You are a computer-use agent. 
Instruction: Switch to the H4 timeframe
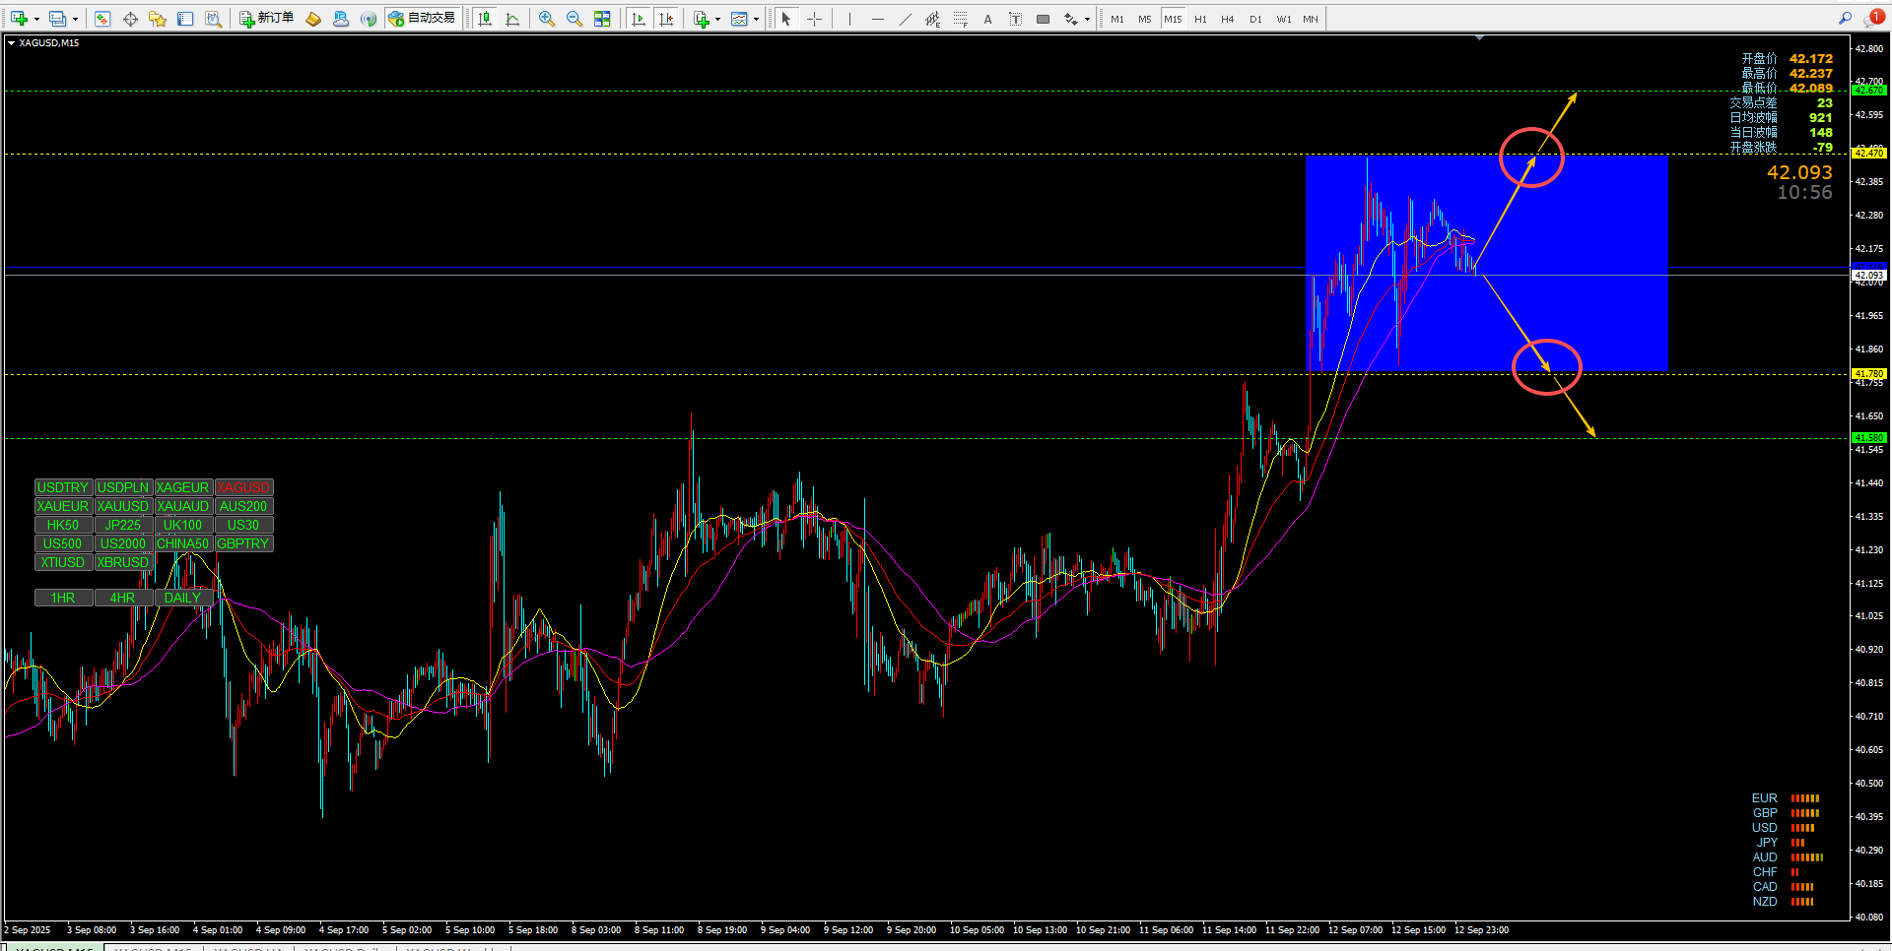[1227, 19]
